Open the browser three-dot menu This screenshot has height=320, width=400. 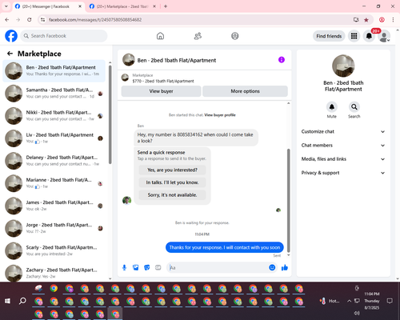click(393, 20)
